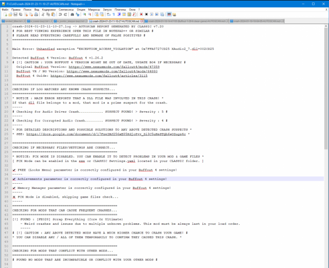Image resolution: width=329 pixels, height=268 pixels.
Task: Open the Окна menu
Action: pyautogui.click(x=132, y=10)
